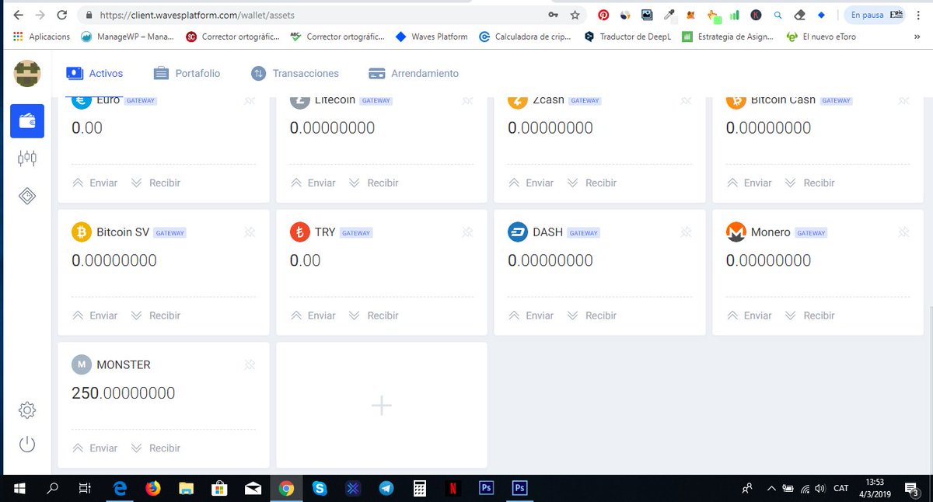Viewport: 933px width, 502px height.
Task: Receive MONSTER tokens using Recibir
Action: point(155,448)
